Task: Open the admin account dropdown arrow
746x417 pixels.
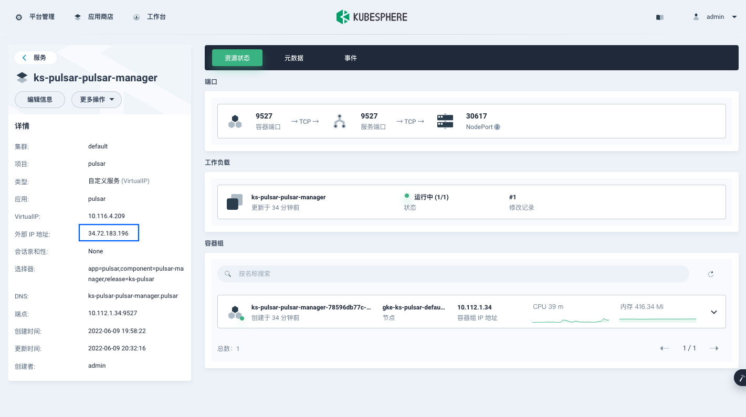Action: tap(734, 17)
